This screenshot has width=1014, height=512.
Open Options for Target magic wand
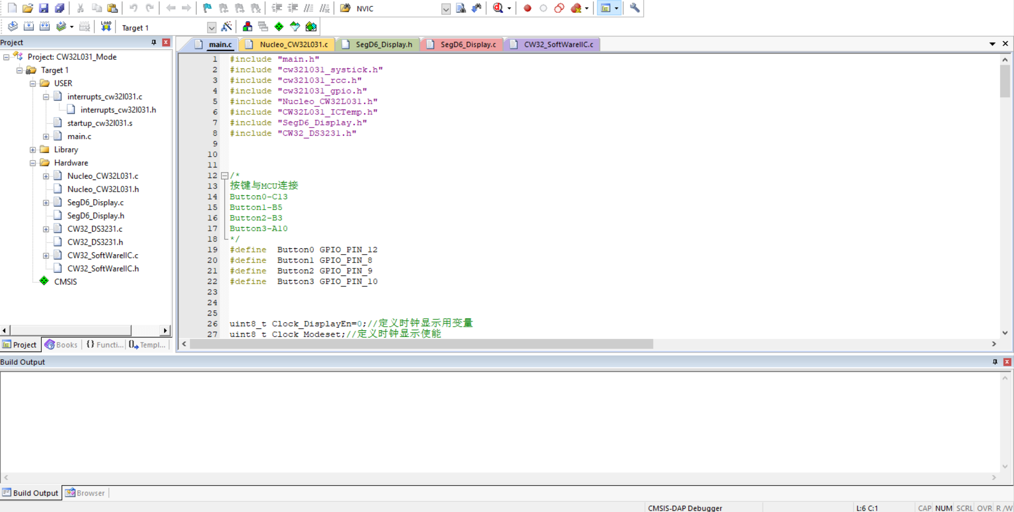[227, 26]
